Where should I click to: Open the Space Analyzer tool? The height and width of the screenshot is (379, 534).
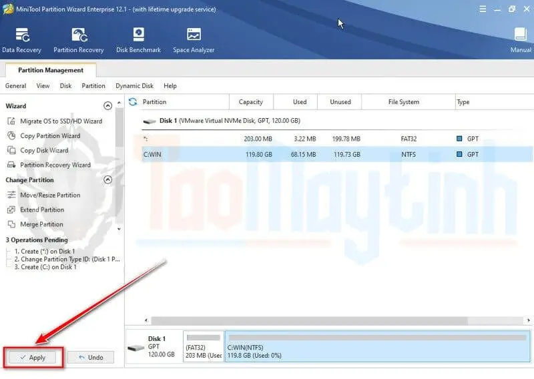coord(194,40)
